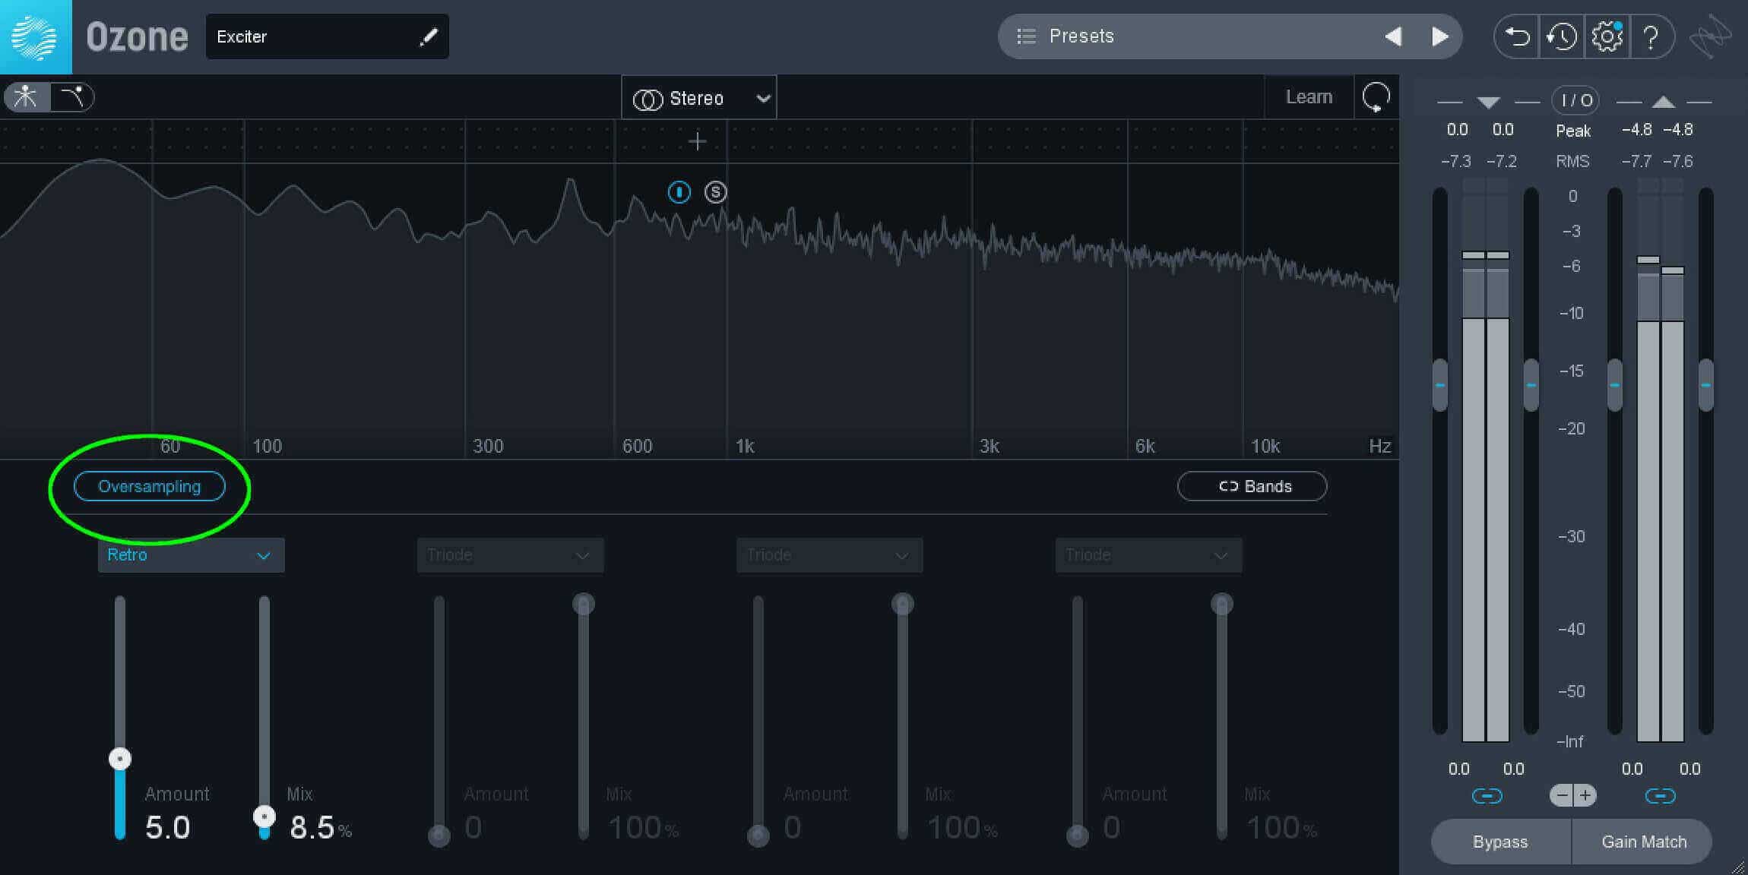Click the I/O meter button

(x=1575, y=100)
